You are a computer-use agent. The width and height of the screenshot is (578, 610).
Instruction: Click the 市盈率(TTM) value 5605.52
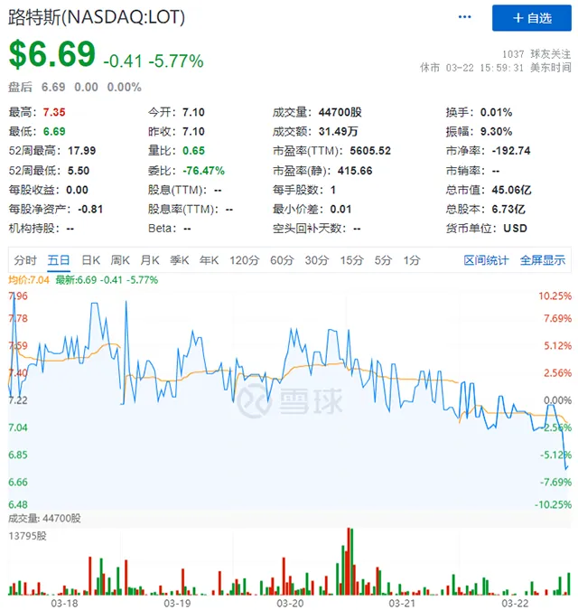(x=370, y=151)
